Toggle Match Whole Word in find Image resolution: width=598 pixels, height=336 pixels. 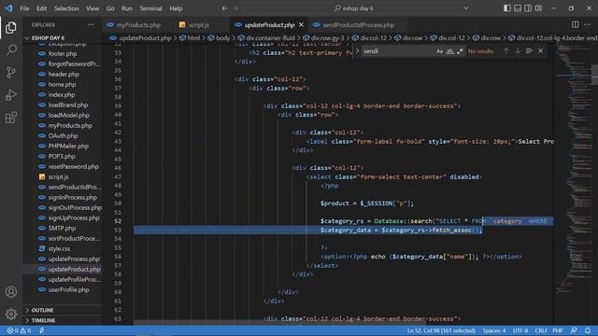pyautogui.click(x=449, y=51)
